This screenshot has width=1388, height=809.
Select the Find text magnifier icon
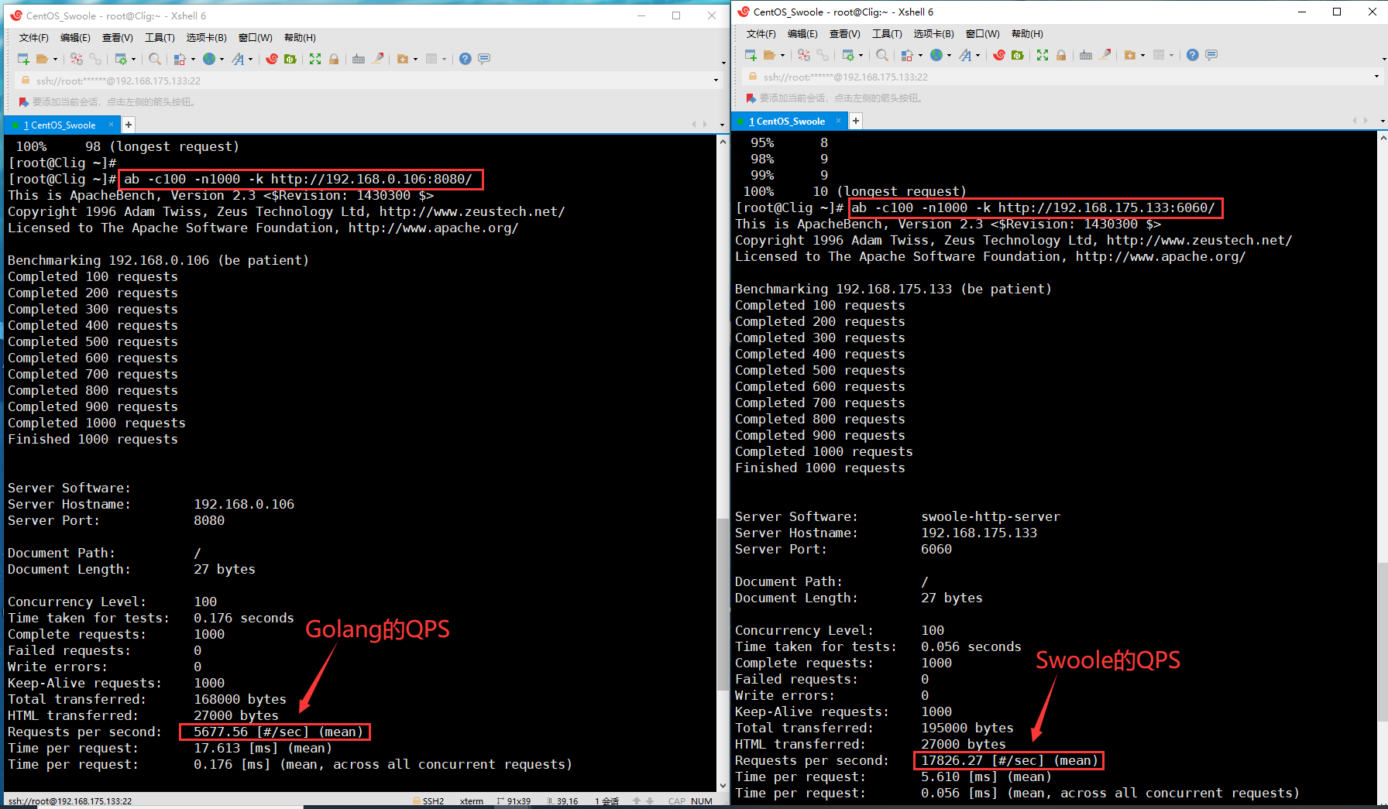click(x=155, y=59)
